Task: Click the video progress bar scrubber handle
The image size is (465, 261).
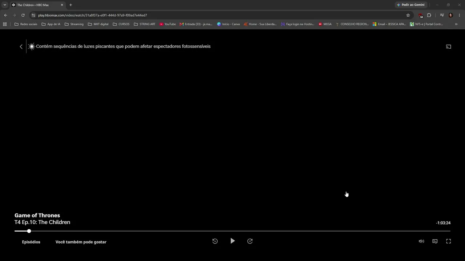Action: (29, 231)
